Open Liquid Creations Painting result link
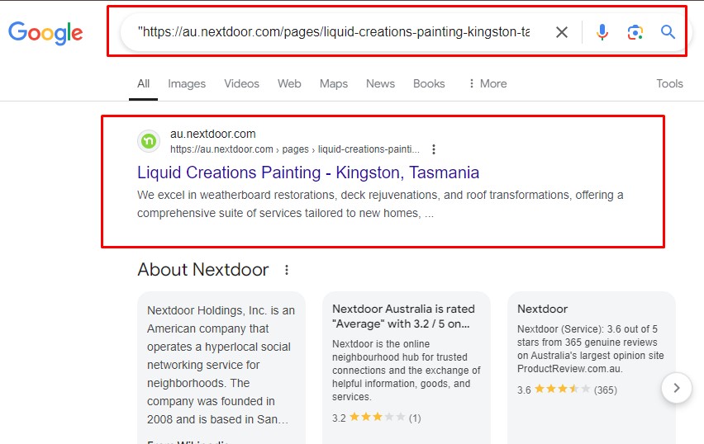Image resolution: width=704 pixels, height=444 pixels. [308, 172]
